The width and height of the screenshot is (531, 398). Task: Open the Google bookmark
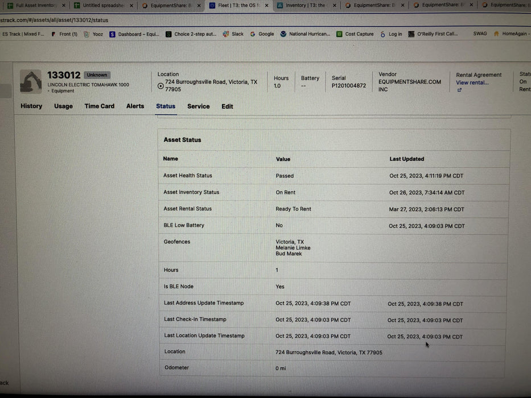pos(262,34)
